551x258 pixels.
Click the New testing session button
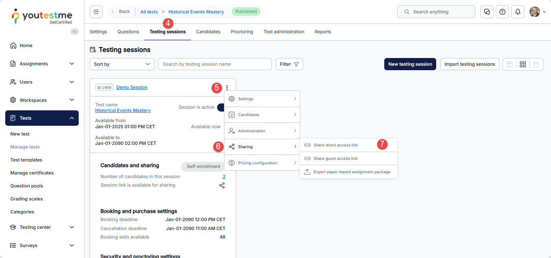coord(410,64)
